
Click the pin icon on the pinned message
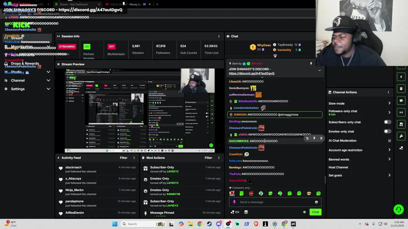(311, 64)
